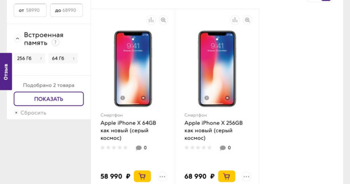The height and width of the screenshot is (184, 350).
Task: Add iPhone X 64GB to cart
Action: pos(142,177)
